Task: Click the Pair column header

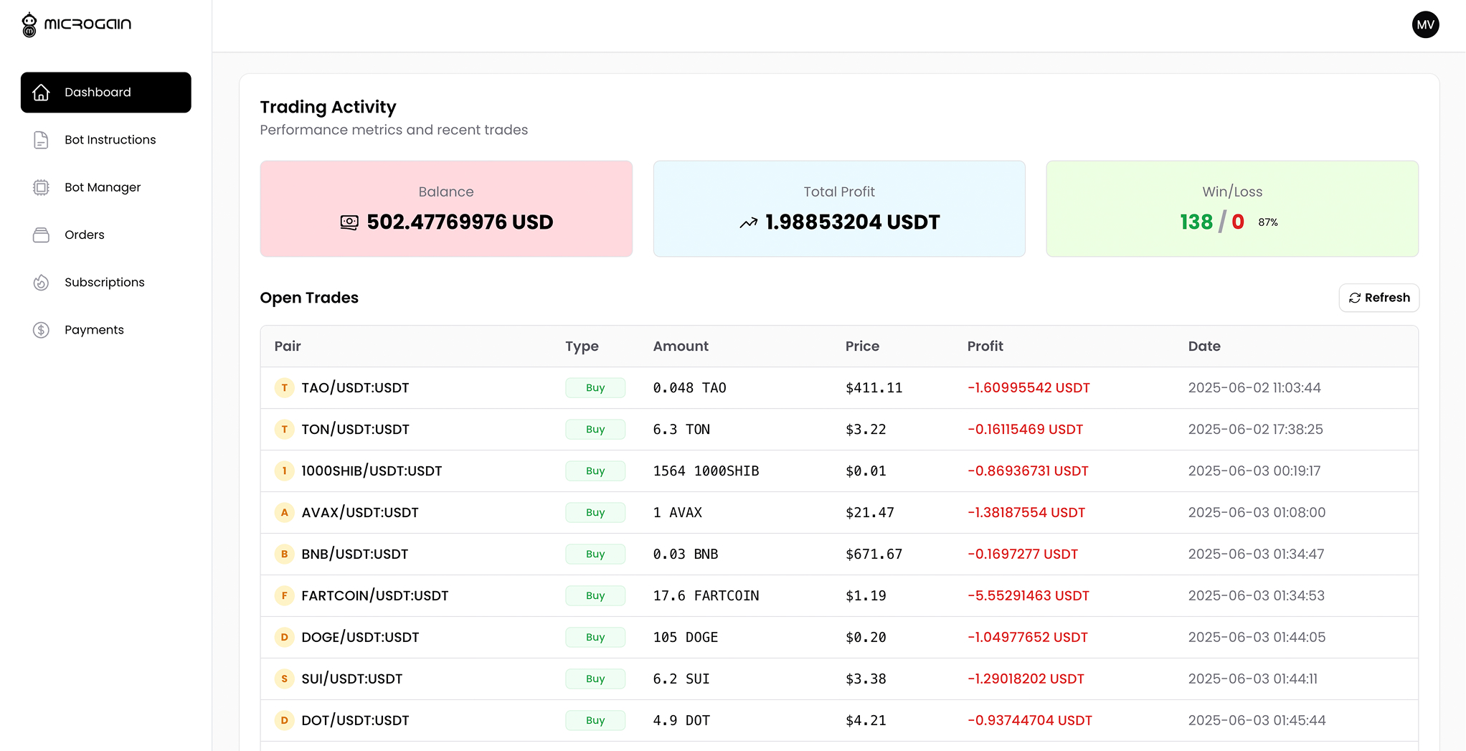Action: pos(288,346)
